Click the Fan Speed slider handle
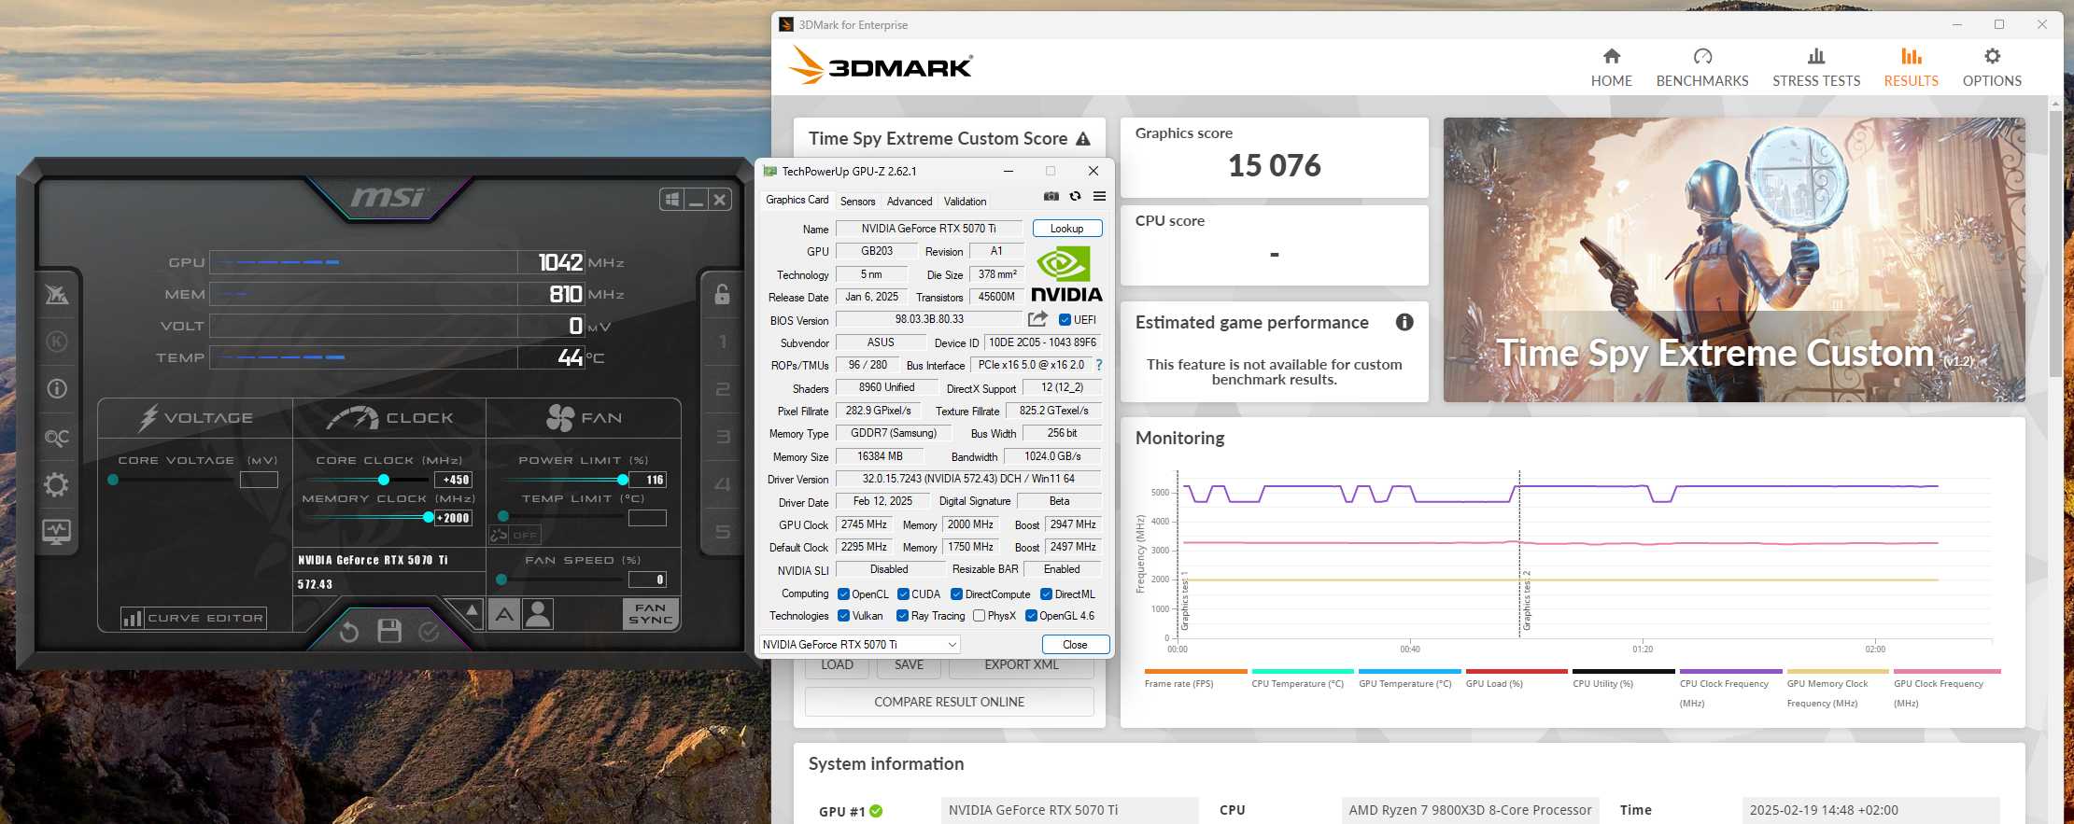 [501, 580]
